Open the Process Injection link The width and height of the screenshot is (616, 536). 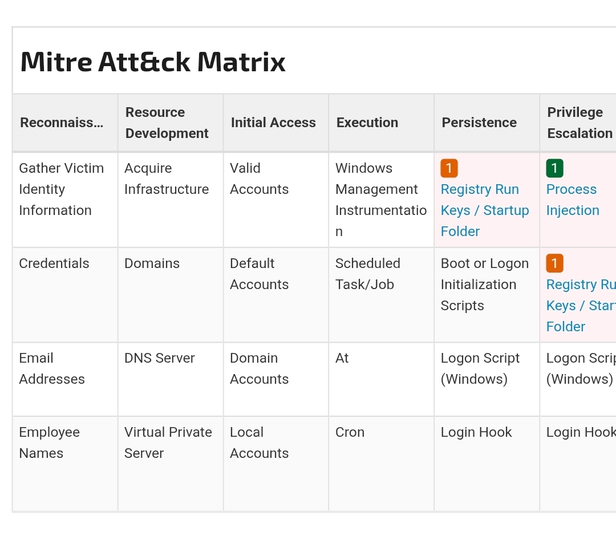click(x=573, y=200)
